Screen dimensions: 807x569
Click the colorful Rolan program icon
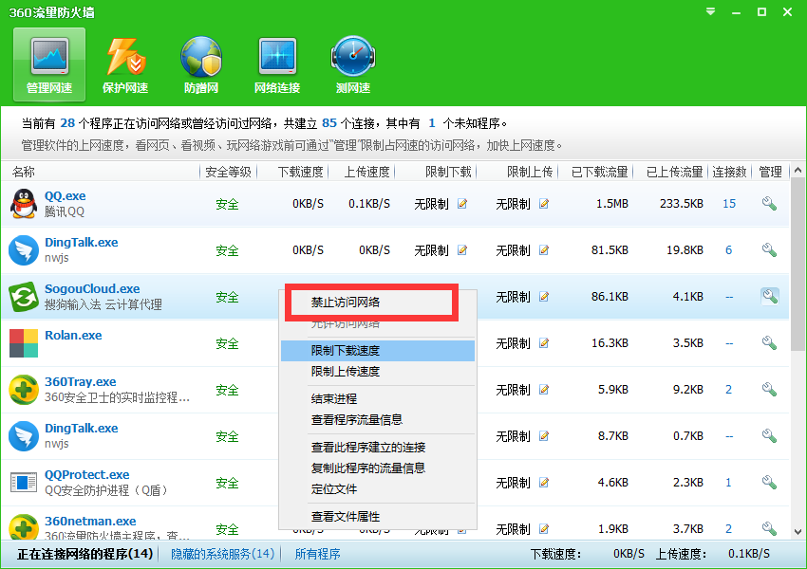coord(24,343)
